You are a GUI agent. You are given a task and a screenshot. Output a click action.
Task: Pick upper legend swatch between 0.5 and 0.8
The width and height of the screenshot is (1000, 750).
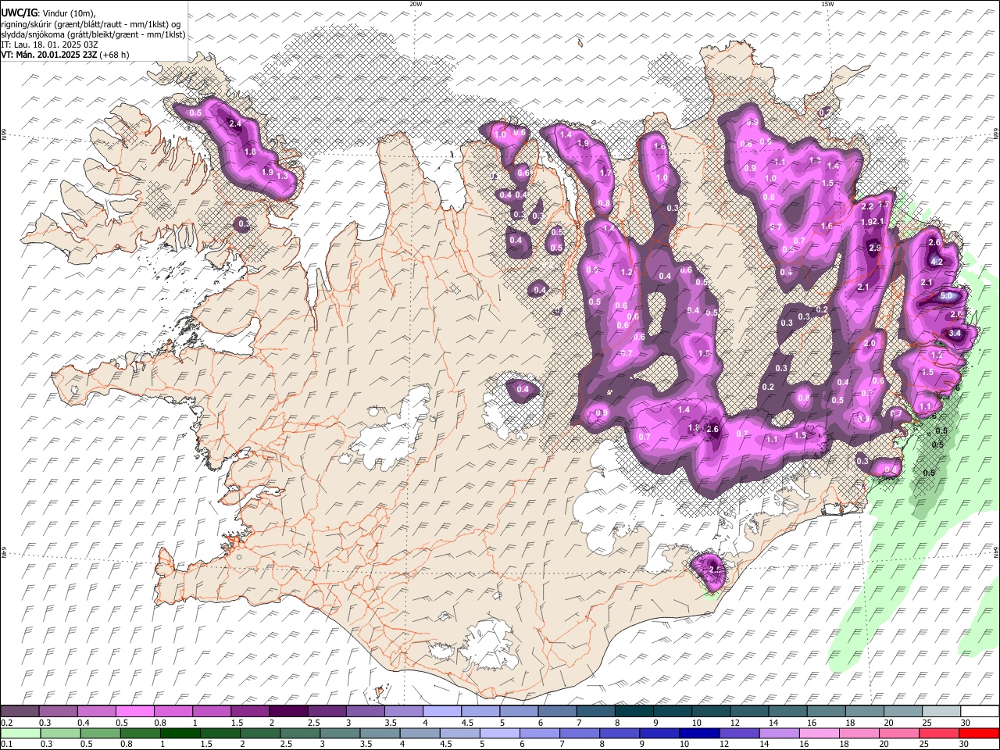134,711
